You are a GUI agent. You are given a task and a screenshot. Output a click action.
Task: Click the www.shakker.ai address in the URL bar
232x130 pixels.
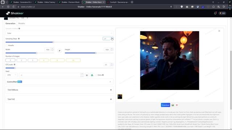tap(28, 7)
